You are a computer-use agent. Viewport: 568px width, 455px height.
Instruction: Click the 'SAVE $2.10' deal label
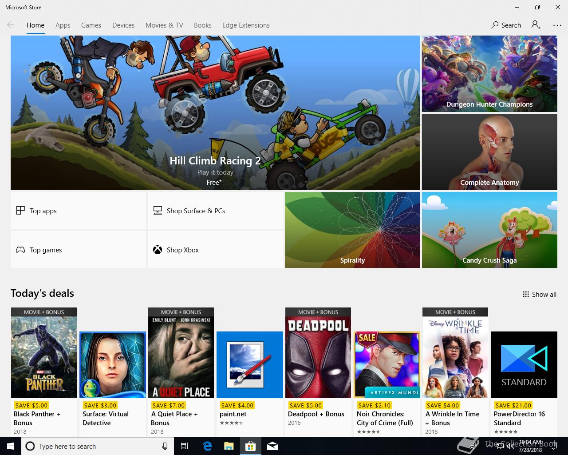(374, 405)
